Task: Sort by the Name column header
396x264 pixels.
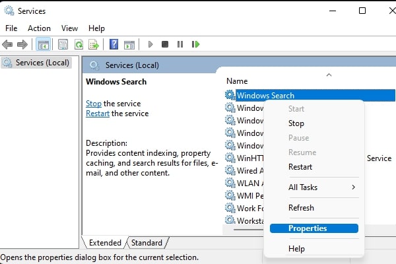Action: pyautogui.click(x=237, y=81)
